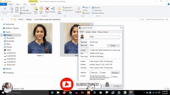Switch to the View ribbon tab

(25, 4)
